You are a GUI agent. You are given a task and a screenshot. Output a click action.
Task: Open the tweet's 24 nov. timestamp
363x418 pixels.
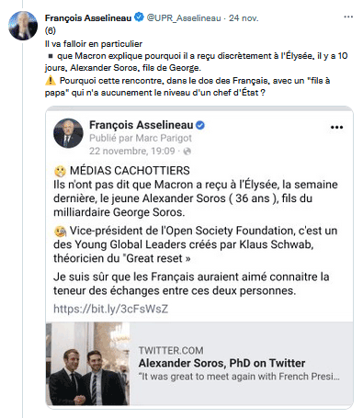[244, 18]
